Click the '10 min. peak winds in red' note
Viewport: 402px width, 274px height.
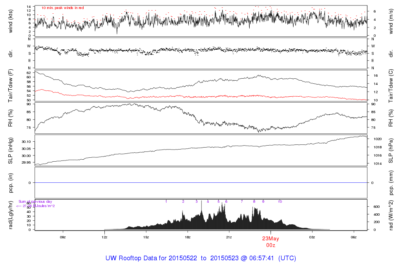tap(62, 8)
